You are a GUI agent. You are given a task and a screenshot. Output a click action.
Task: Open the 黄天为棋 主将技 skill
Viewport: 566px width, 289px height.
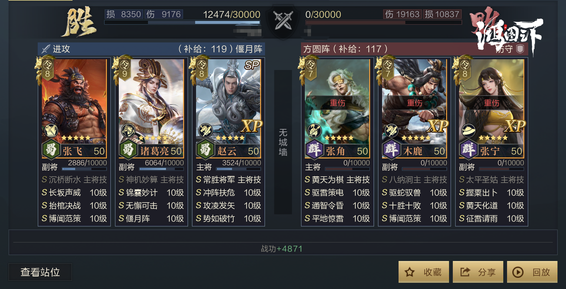point(337,180)
